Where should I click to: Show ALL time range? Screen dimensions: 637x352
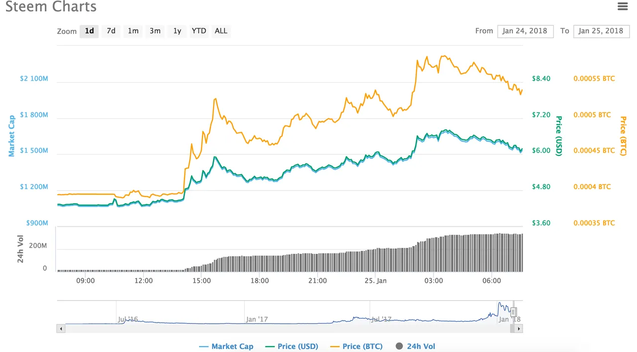(x=221, y=31)
